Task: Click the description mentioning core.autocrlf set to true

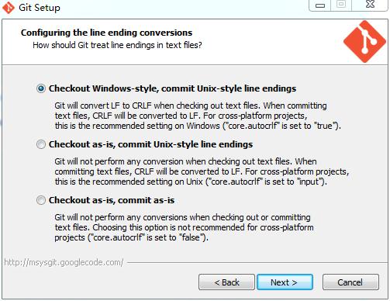Action: tap(198, 116)
